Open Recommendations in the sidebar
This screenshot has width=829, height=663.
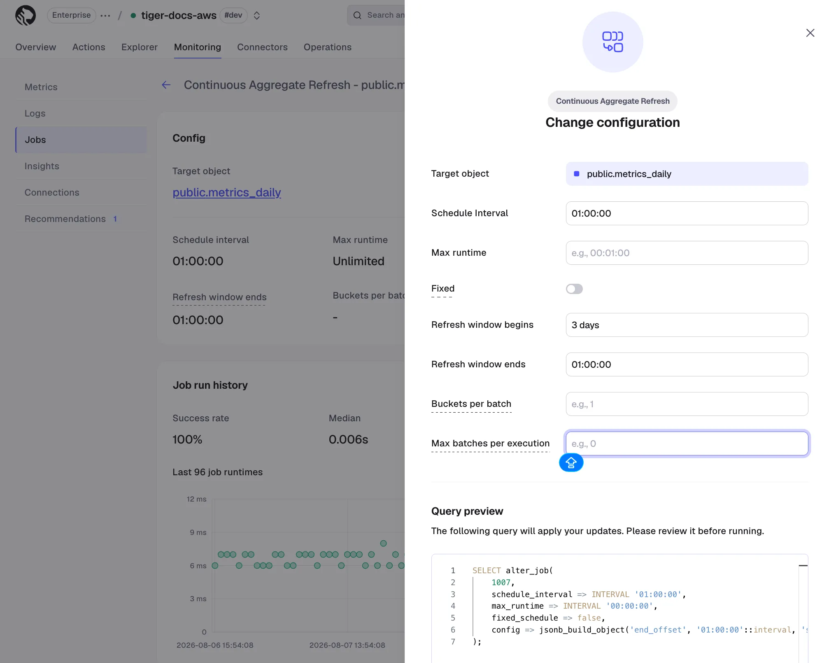[81, 219]
